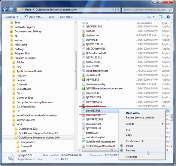Click the refresh button beside address bar
The image size is (176, 166).
[x=118, y=10]
